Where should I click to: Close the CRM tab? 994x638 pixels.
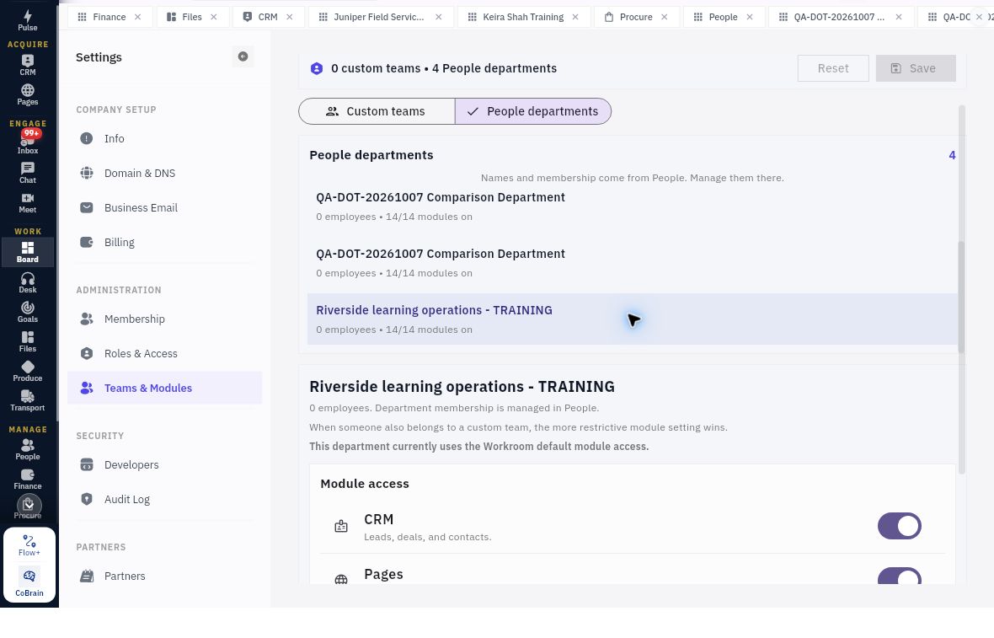click(290, 17)
